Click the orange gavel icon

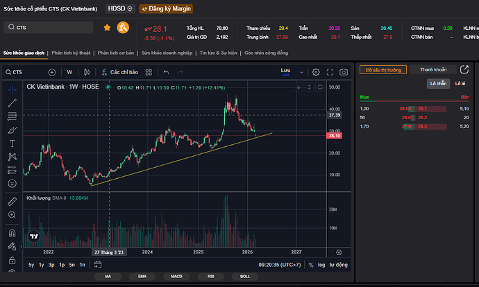click(x=121, y=28)
